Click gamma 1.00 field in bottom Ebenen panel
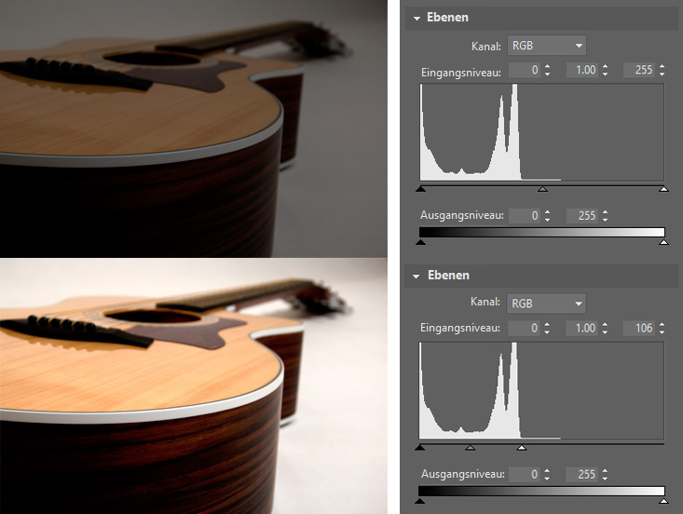 point(581,328)
